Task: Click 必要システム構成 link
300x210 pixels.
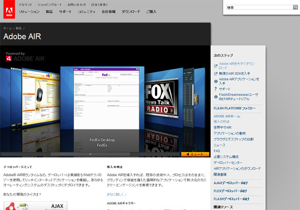Action: tap(226, 157)
